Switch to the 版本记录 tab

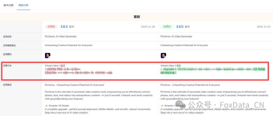pos(9,5)
